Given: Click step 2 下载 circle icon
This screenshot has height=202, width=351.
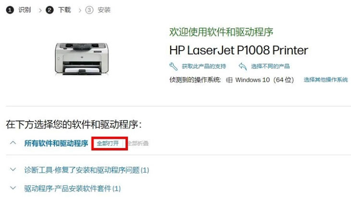Looking at the screenshot, I should pos(50,10).
